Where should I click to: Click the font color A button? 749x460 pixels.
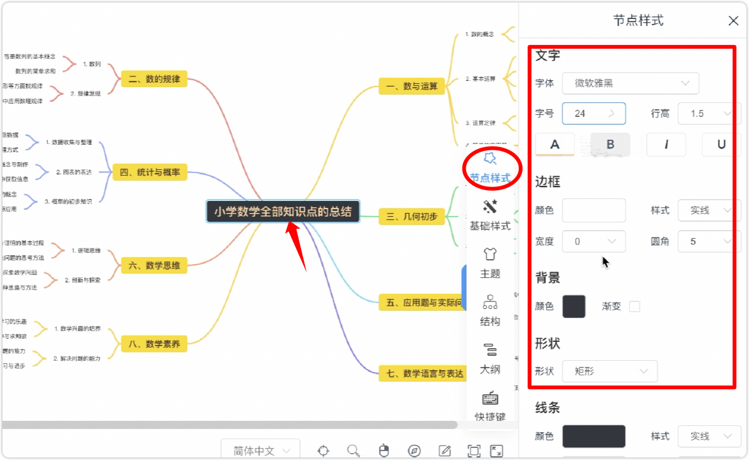(555, 145)
